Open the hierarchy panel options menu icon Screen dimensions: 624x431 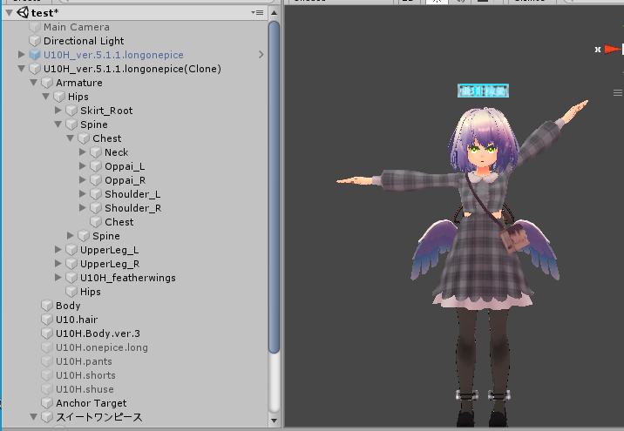point(257,13)
